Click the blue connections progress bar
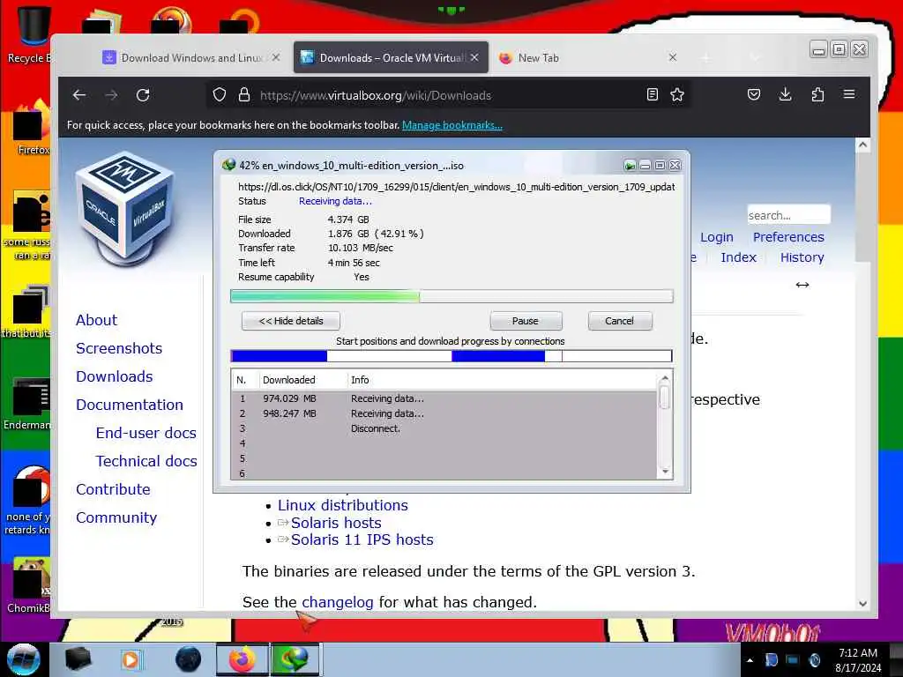Viewport: 903px width, 677px height. 451,356
